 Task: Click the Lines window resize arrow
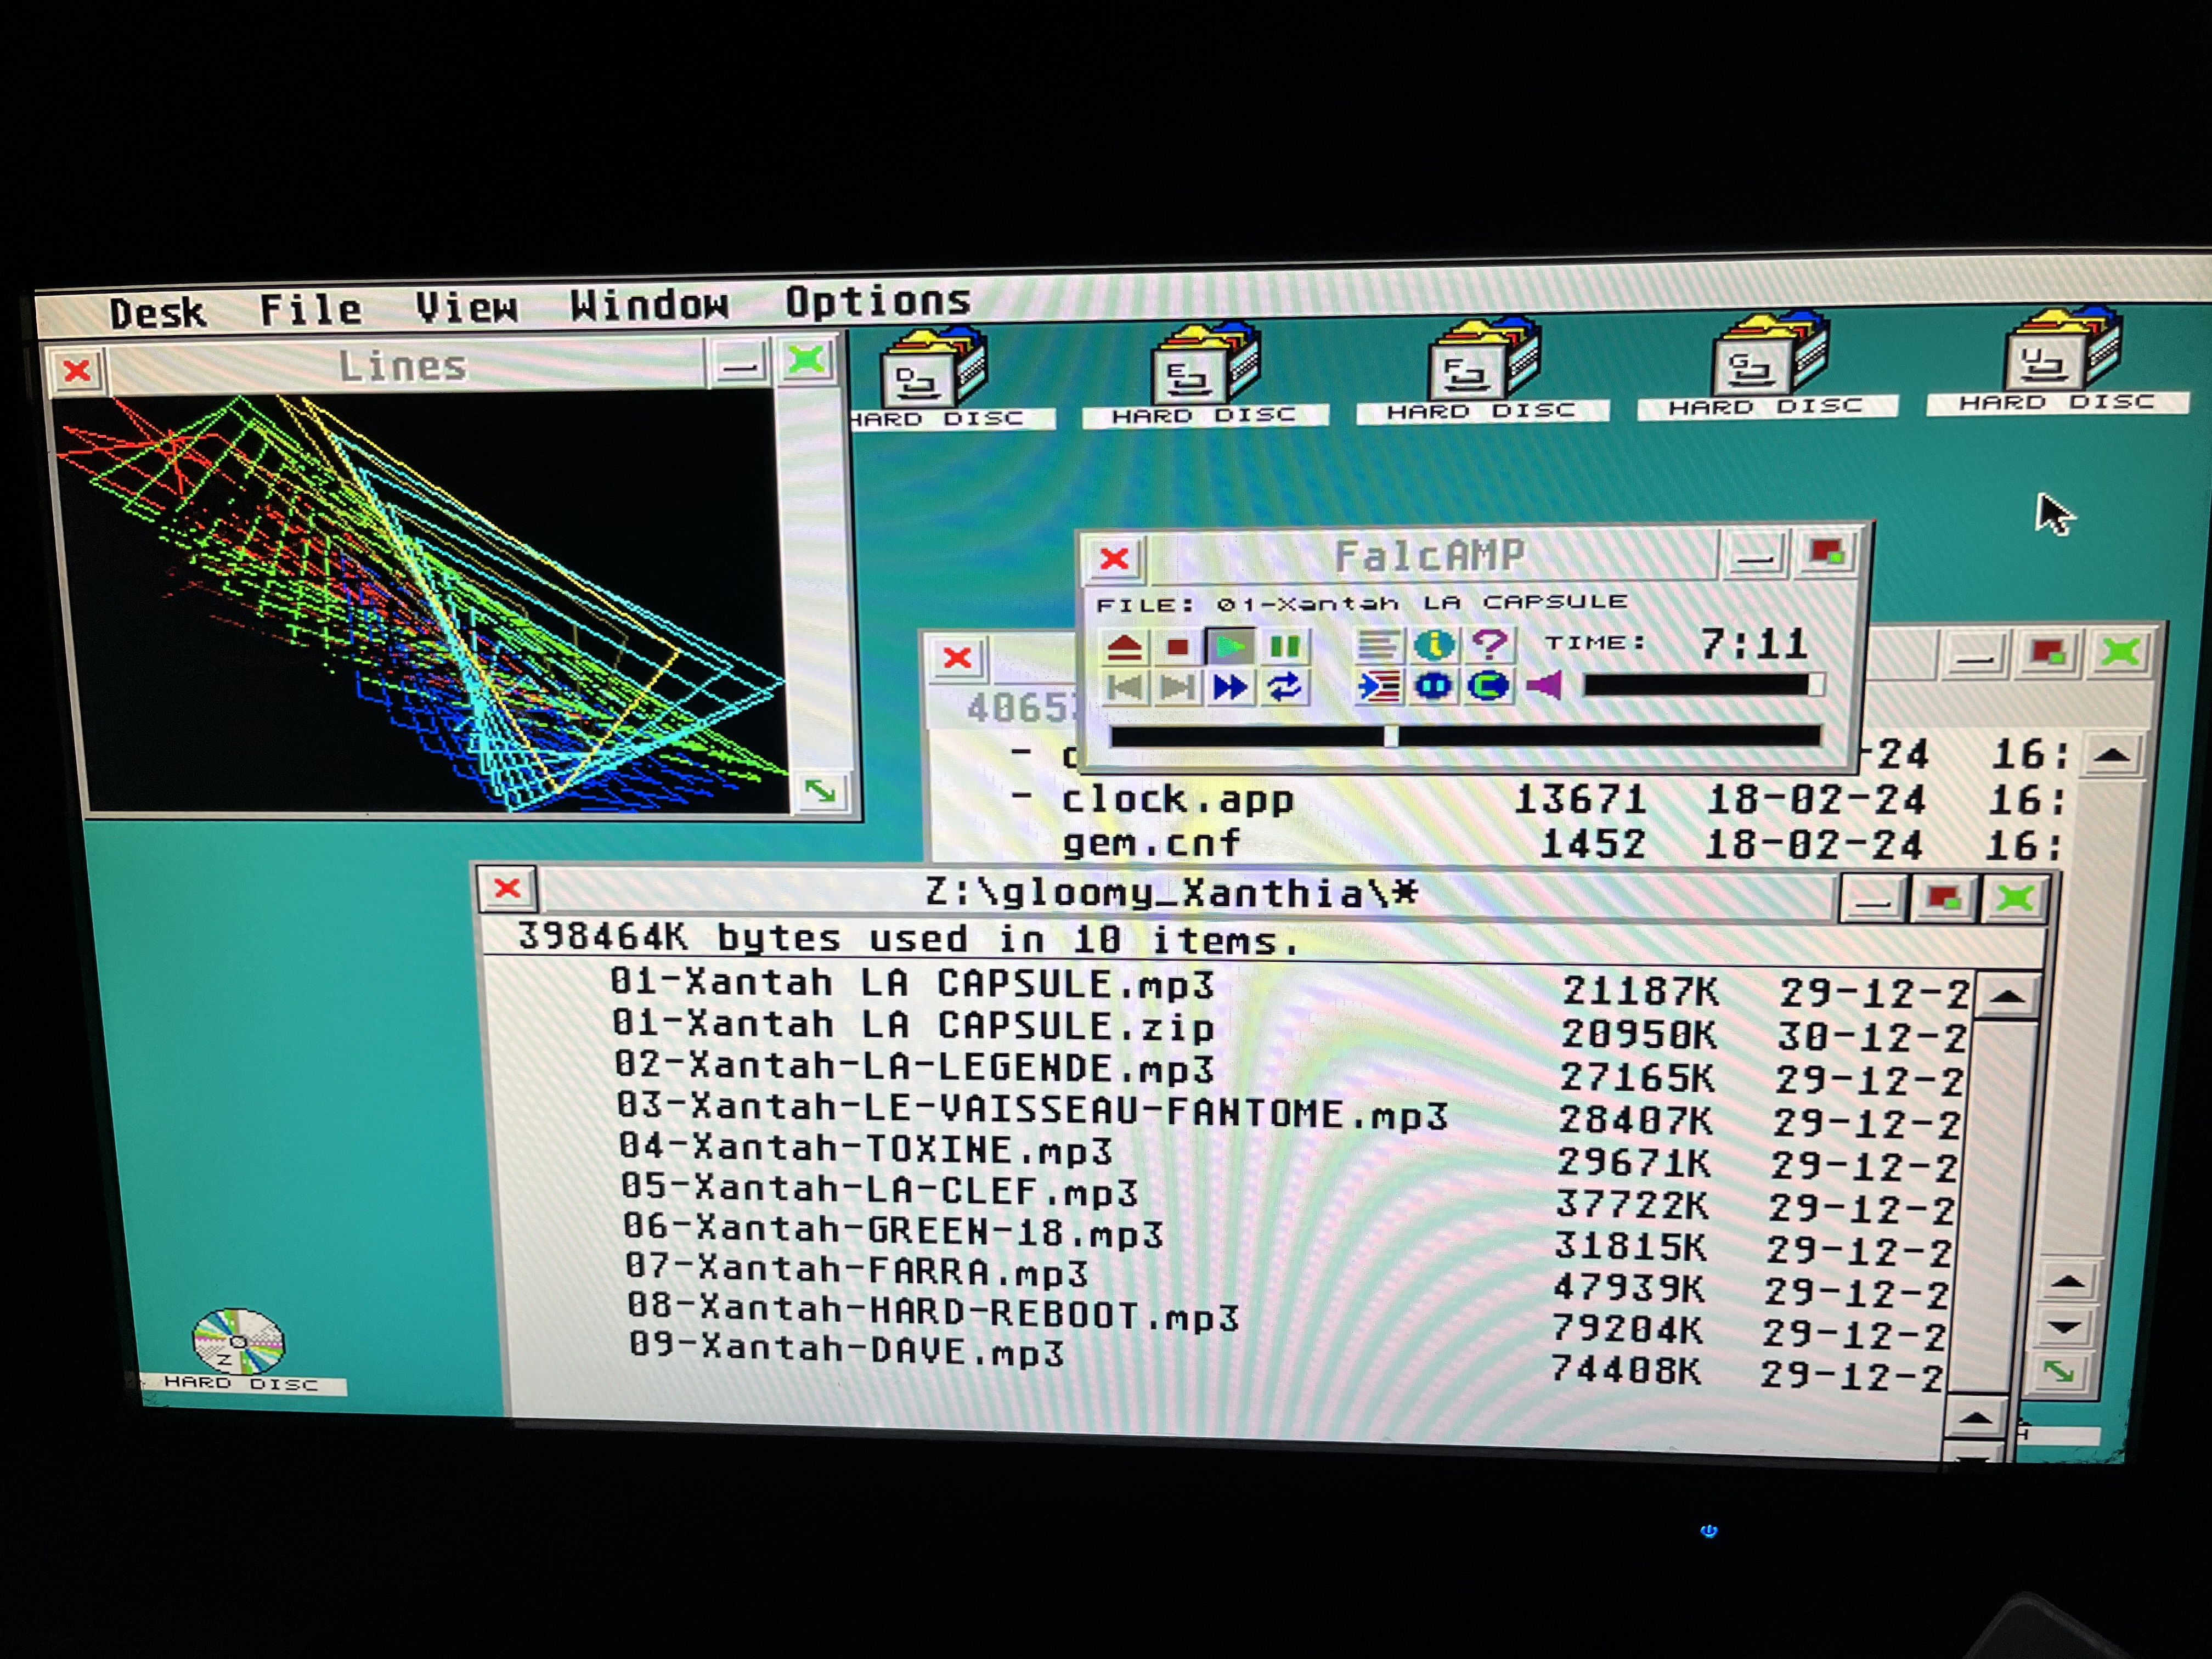pos(820,791)
